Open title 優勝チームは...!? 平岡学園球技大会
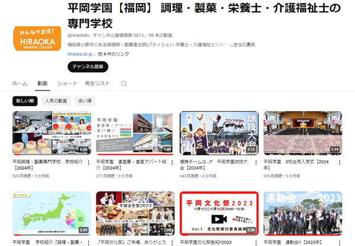Image resolution: width=355 pixels, height=246 pixels. (x=214, y=165)
